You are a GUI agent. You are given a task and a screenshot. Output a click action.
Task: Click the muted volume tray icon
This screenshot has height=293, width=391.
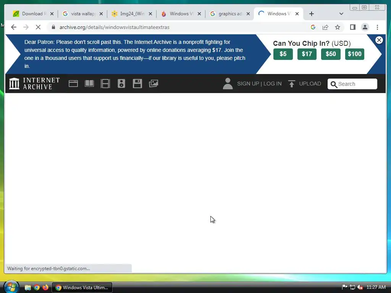click(360, 287)
